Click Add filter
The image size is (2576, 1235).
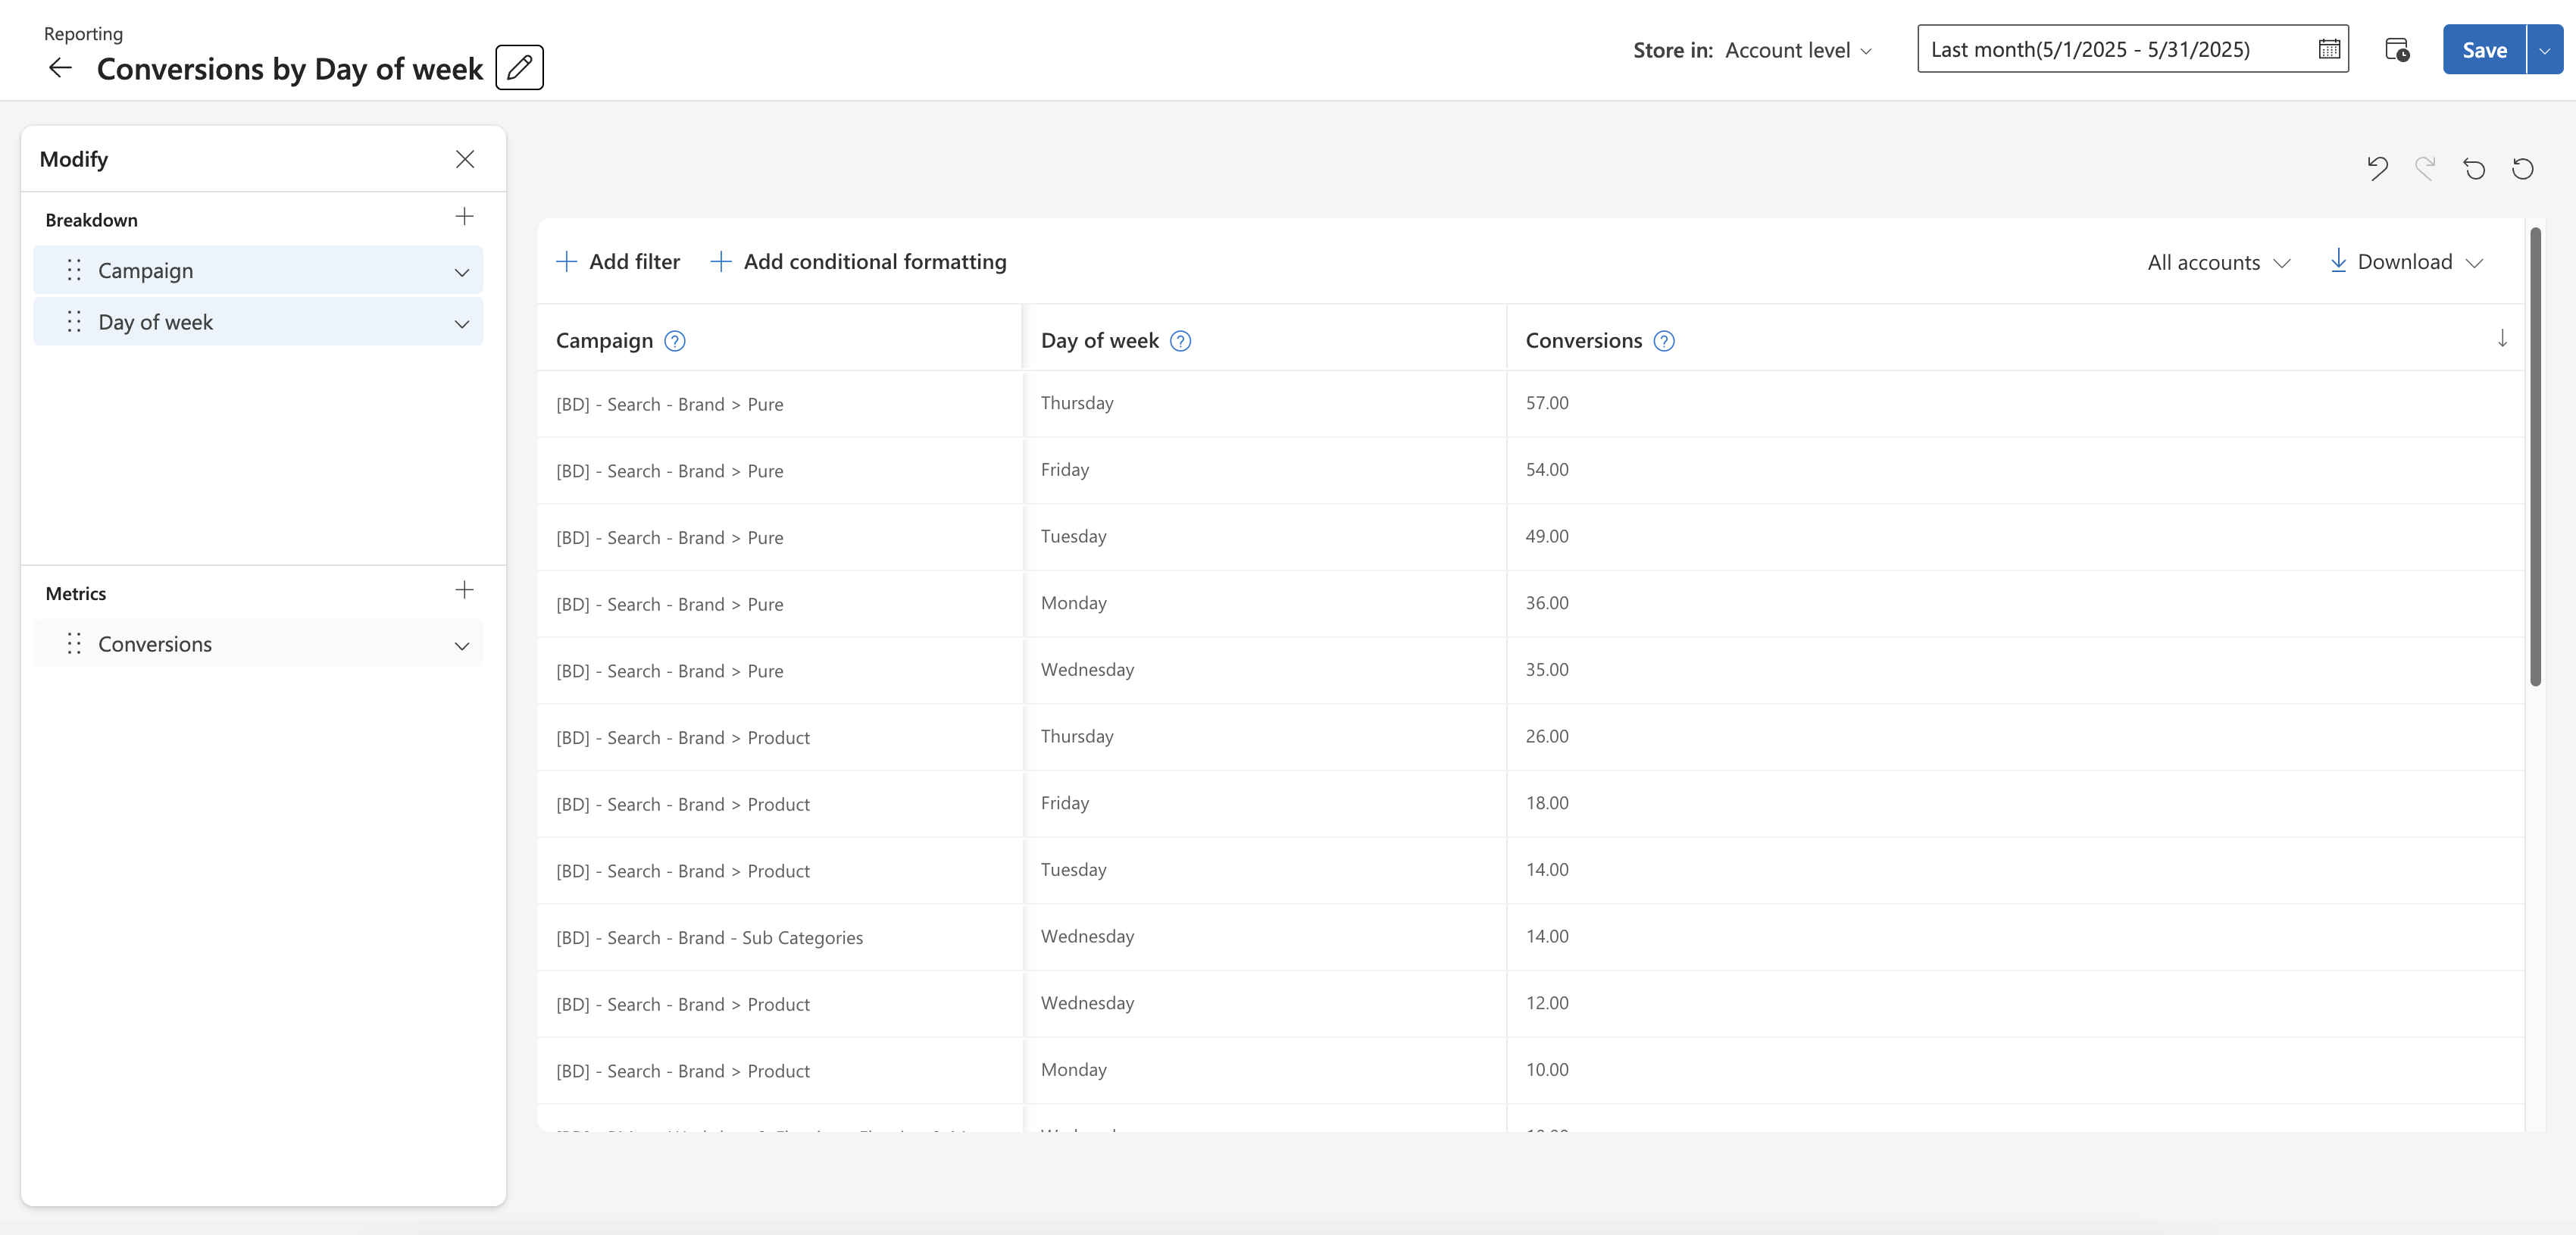[x=617, y=262]
